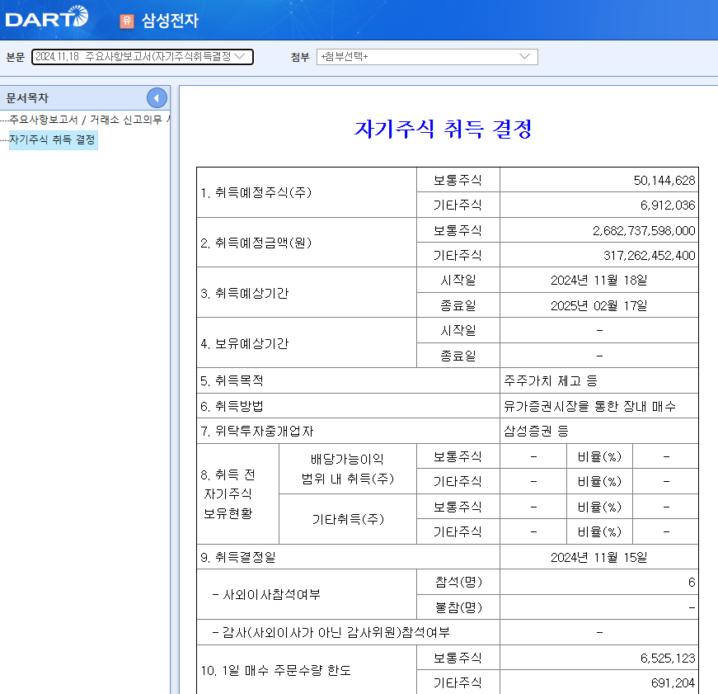Collapse the 문서목차 panel with arrow button
The width and height of the screenshot is (718, 694).
coord(157,98)
